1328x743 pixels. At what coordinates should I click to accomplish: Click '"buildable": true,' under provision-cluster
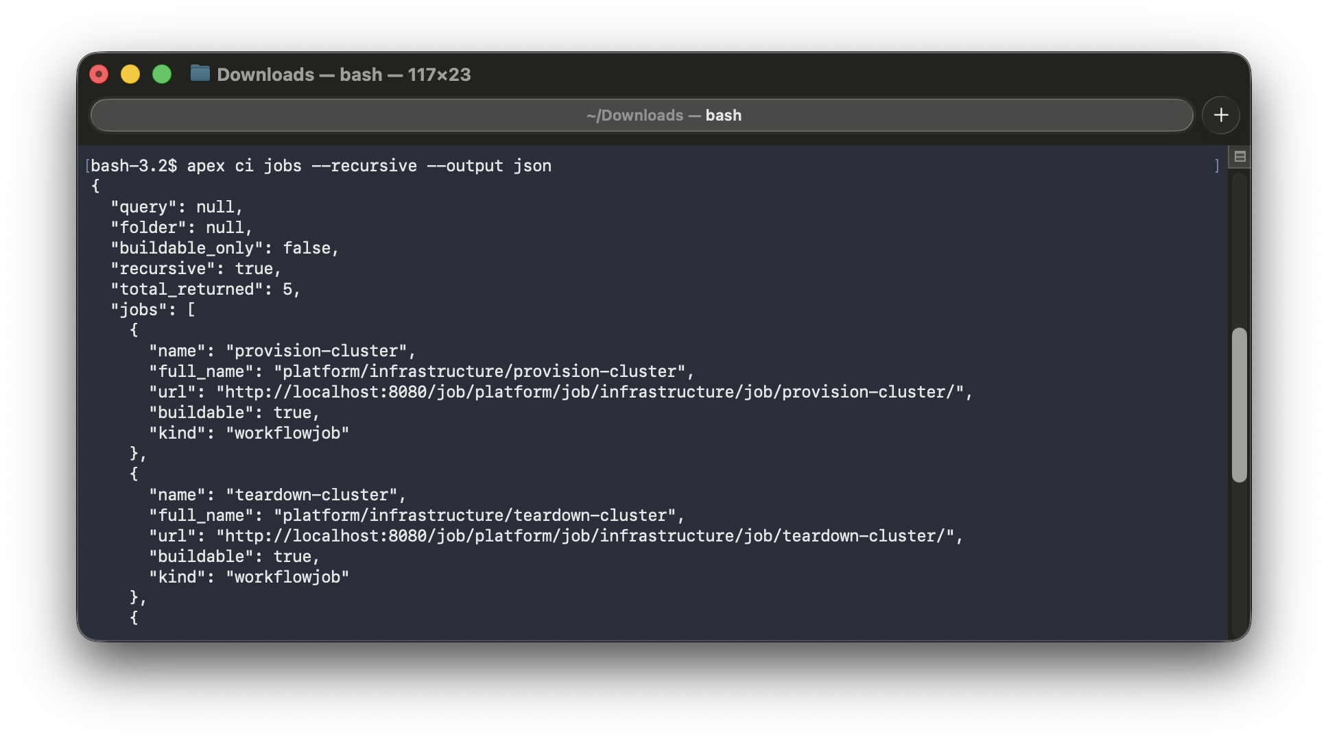(234, 413)
